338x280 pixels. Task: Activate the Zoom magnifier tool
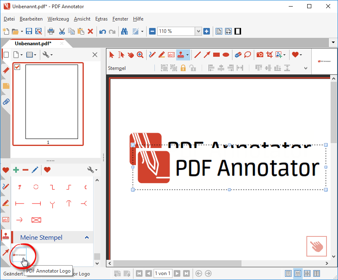point(140,55)
